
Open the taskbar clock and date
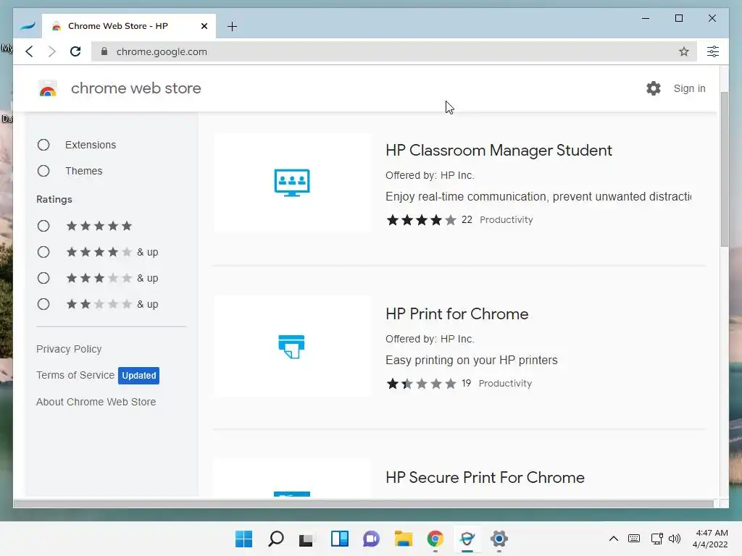(710, 539)
